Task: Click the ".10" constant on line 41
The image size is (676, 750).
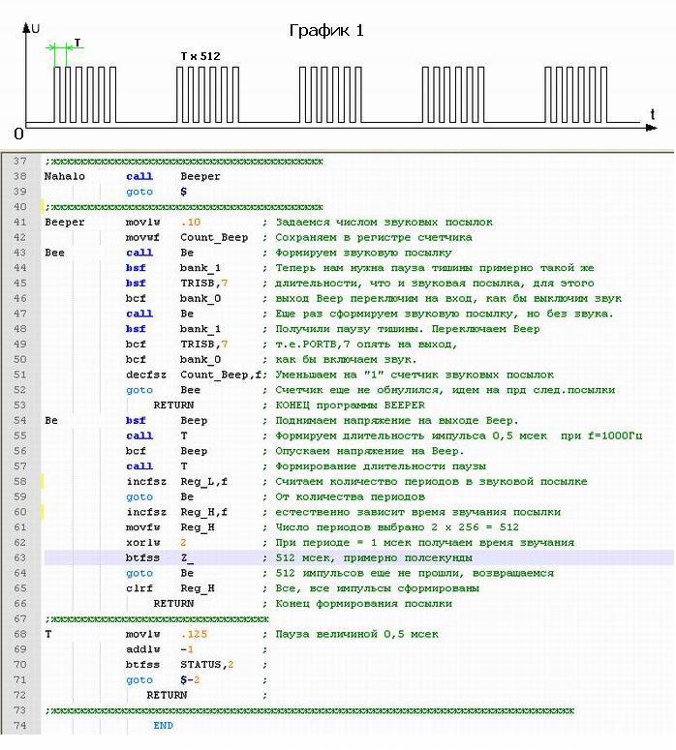Action: pos(191,222)
